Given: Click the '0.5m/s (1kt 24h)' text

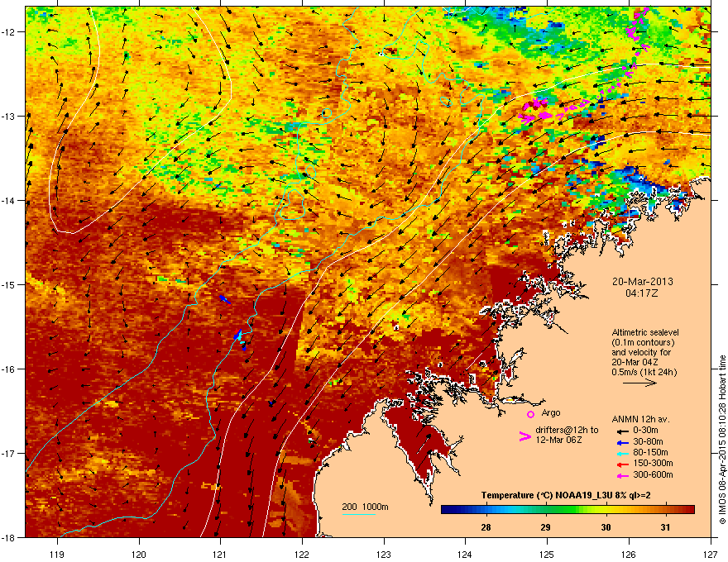Looking at the screenshot, I should pos(644,372).
